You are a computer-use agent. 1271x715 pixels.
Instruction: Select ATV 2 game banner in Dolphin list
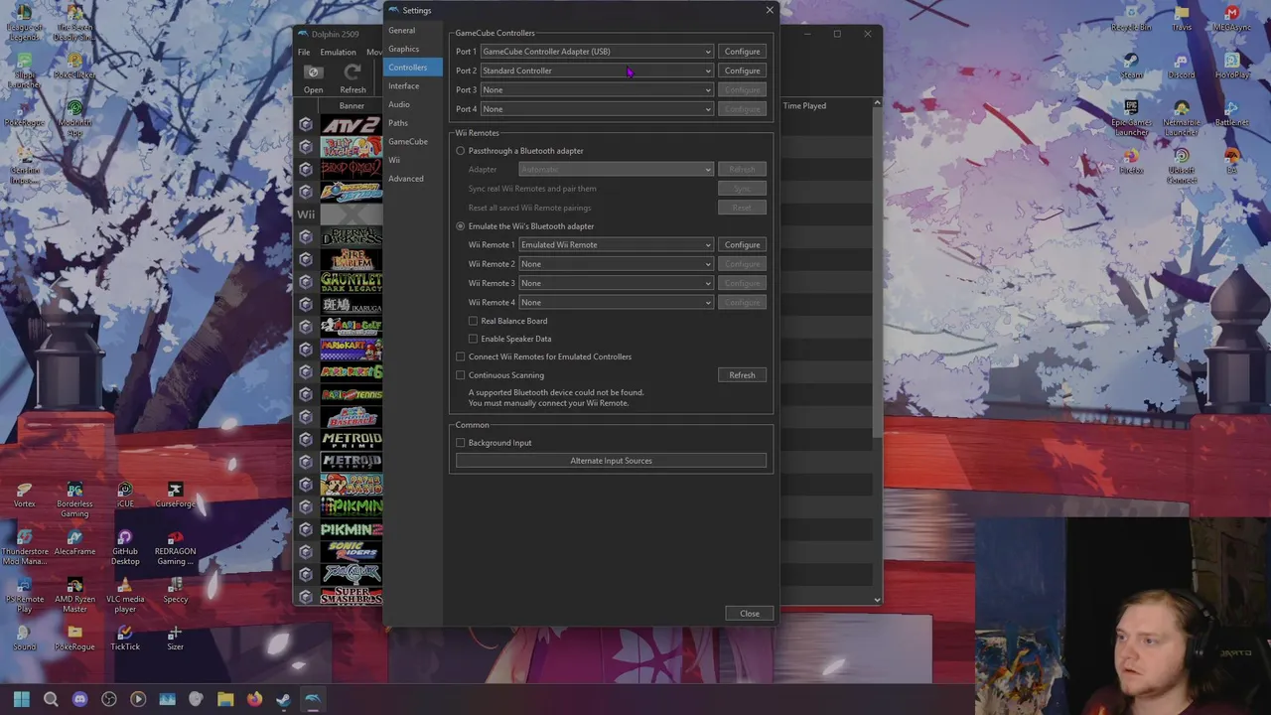pos(351,125)
